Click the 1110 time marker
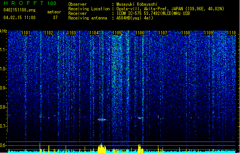 click(x=231, y=33)
